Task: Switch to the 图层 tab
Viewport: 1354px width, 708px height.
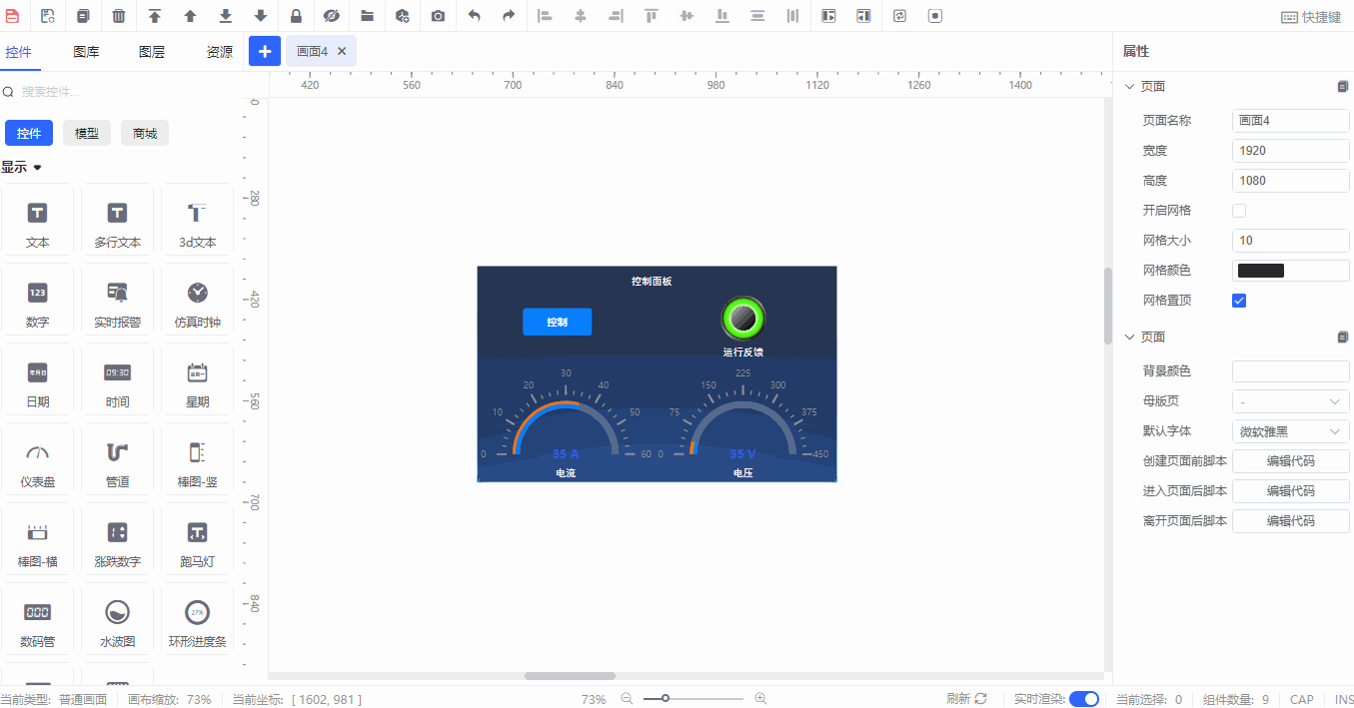Action: pos(152,52)
